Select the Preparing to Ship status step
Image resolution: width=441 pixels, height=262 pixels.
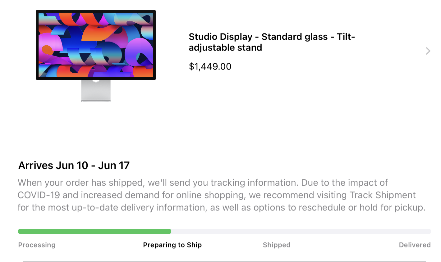click(x=172, y=245)
